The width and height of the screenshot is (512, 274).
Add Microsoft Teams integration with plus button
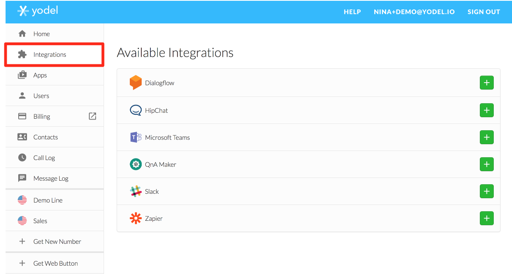[x=487, y=137]
